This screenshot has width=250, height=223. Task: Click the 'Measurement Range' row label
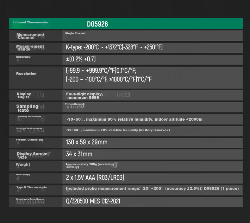click(x=30, y=48)
